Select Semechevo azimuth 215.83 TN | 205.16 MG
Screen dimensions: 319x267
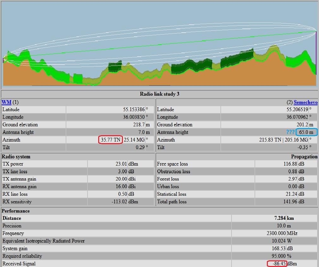click(284, 140)
